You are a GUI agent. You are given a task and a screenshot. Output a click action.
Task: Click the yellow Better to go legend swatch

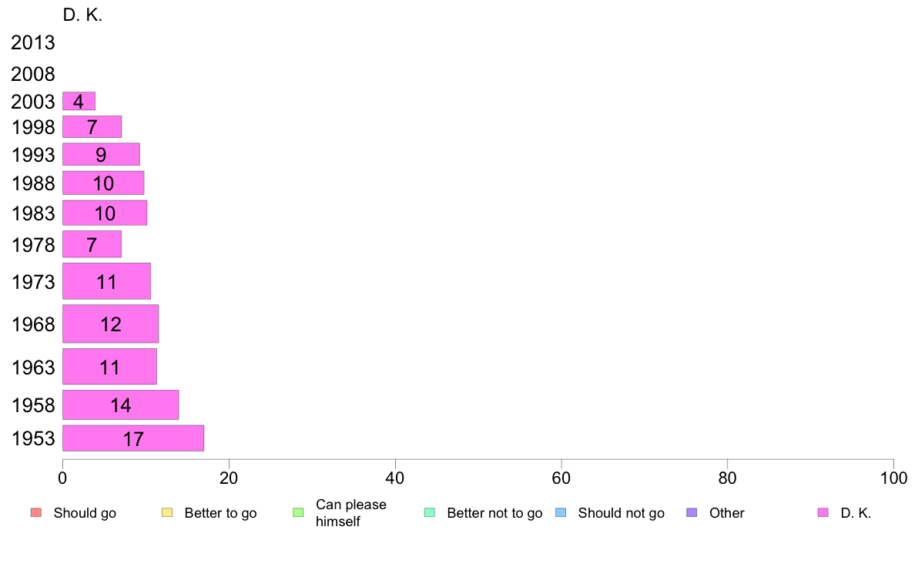pyautogui.click(x=167, y=513)
